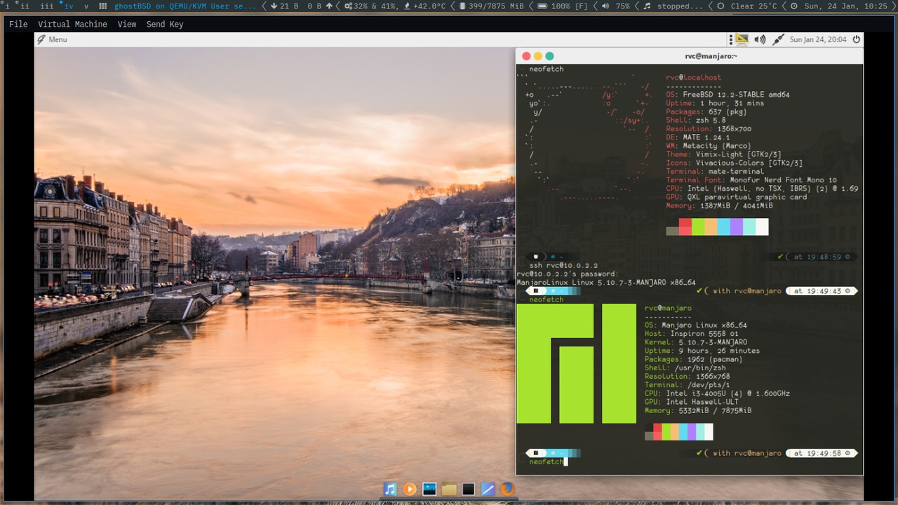Launch the music player from the dock
The width and height of the screenshot is (898, 505).
coord(391,489)
